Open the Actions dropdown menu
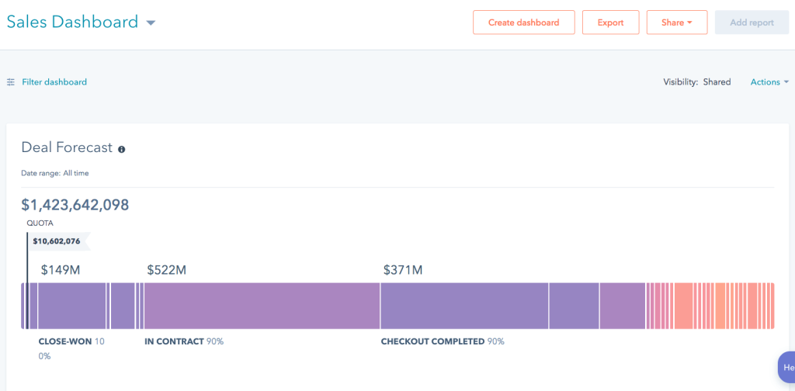The width and height of the screenshot is (795, 391). tap(769, 82)
